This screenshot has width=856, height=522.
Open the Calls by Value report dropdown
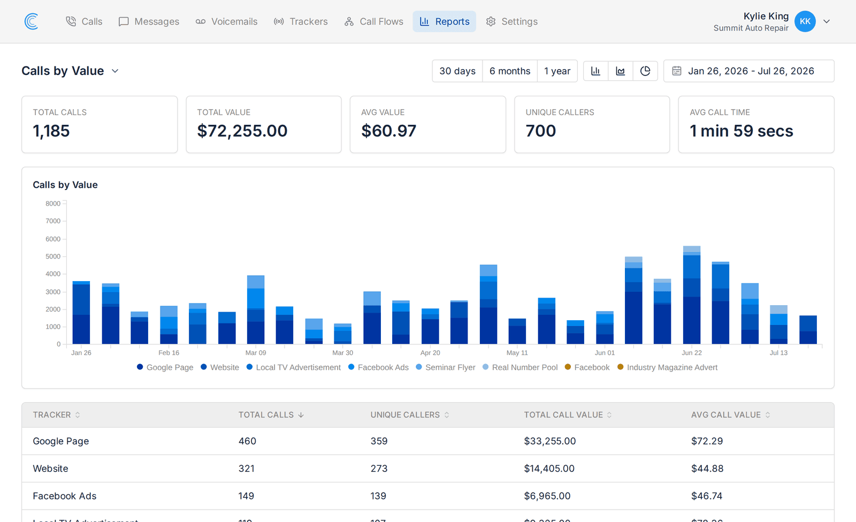(x=70, y=71)
